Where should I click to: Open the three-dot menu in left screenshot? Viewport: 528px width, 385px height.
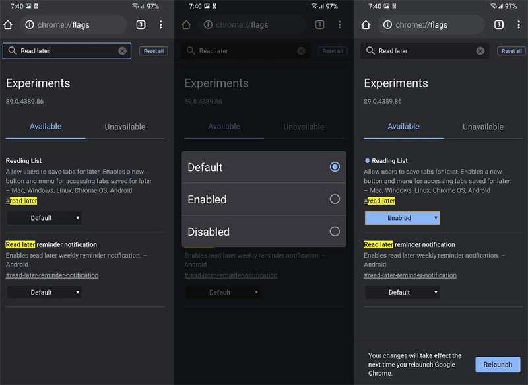pos(160,24)
